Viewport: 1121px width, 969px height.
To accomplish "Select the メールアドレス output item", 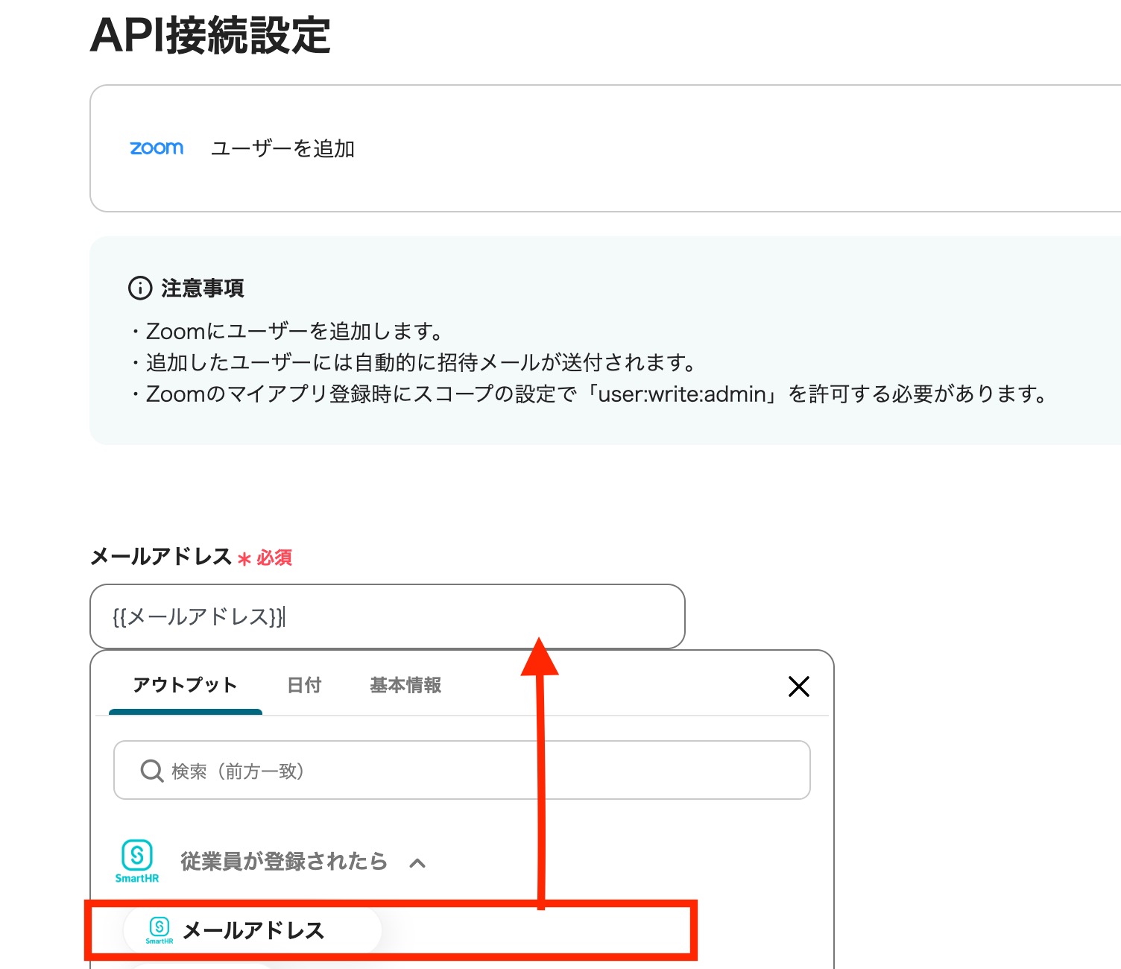I will (253, 930).
